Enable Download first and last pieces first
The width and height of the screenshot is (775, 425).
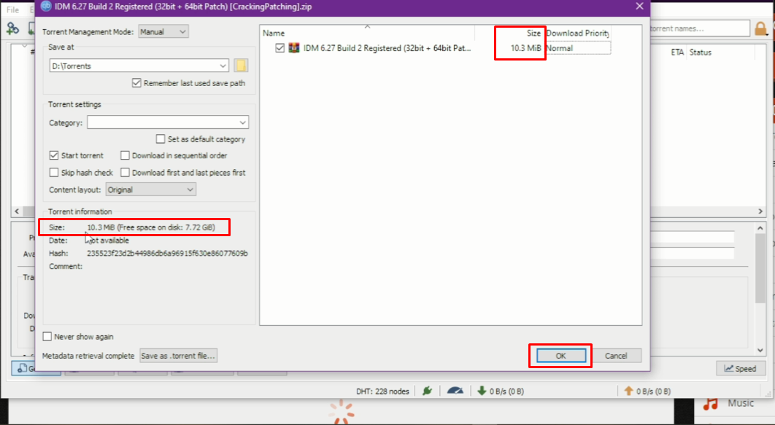(x=125, y=172)
